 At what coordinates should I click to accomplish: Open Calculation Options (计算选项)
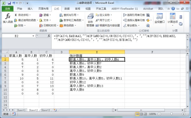pos(173,19)
